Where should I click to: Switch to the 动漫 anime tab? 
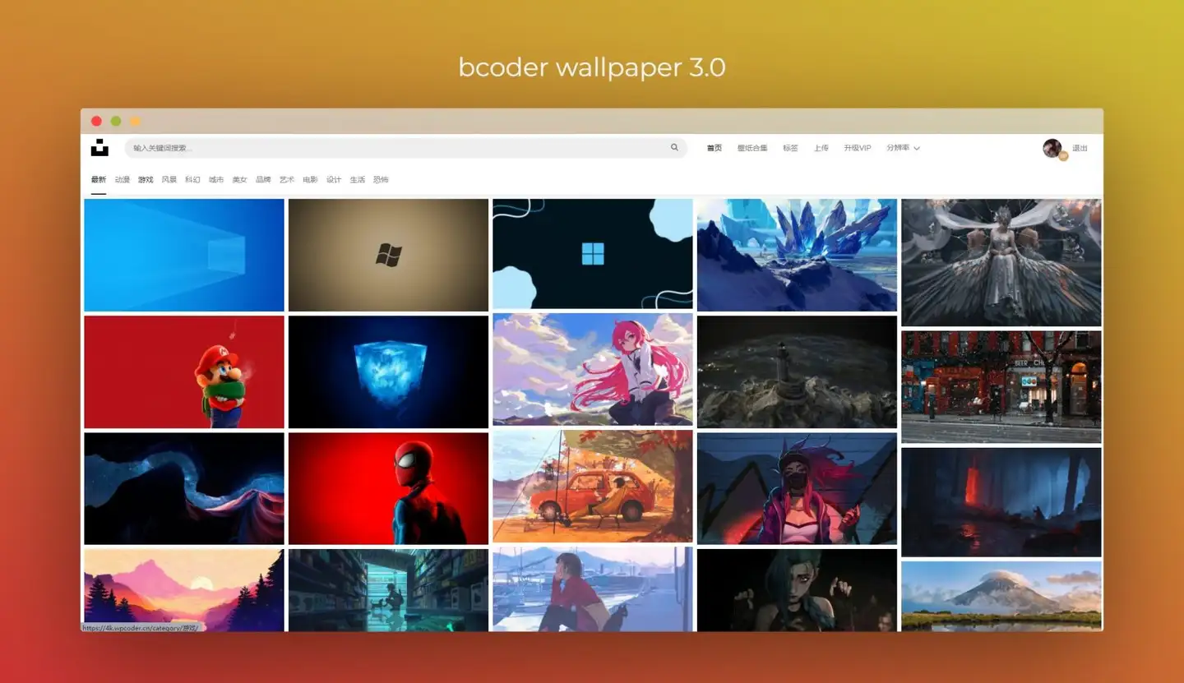pos(123,179)
